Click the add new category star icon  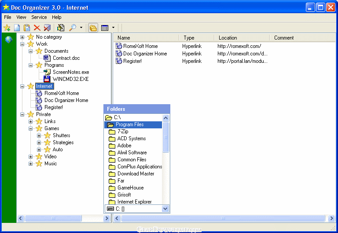pyautogui.click(x=7, y=28)
